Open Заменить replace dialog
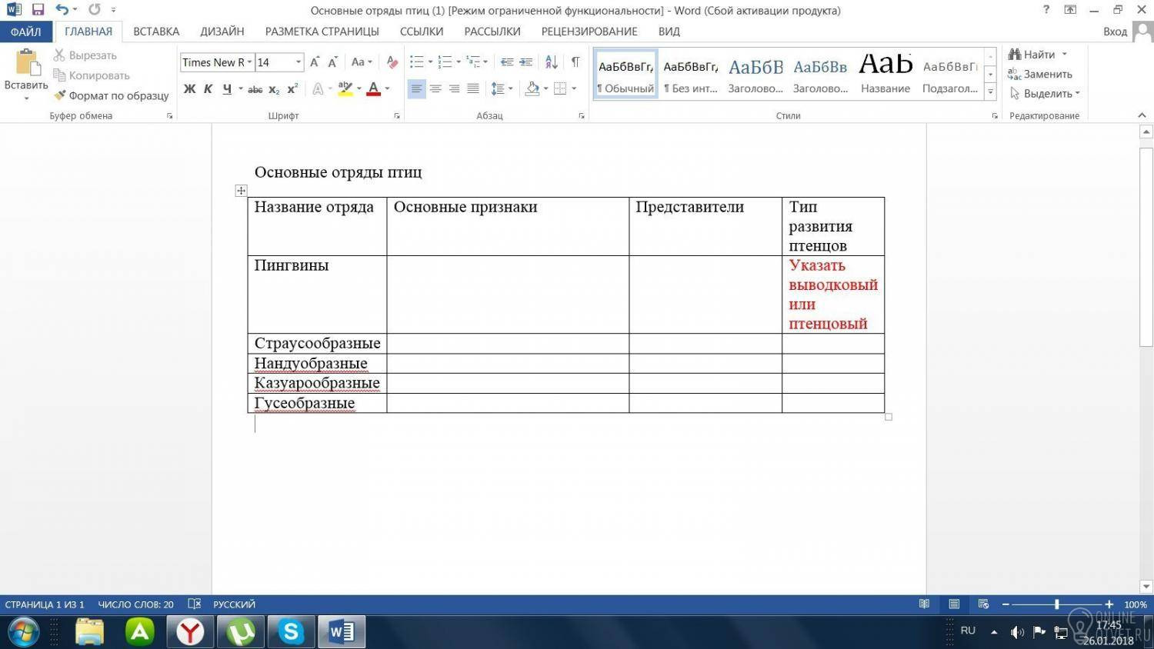Image resolution: width=1154 pixels, height=649 pixels. coord(1040,75)
